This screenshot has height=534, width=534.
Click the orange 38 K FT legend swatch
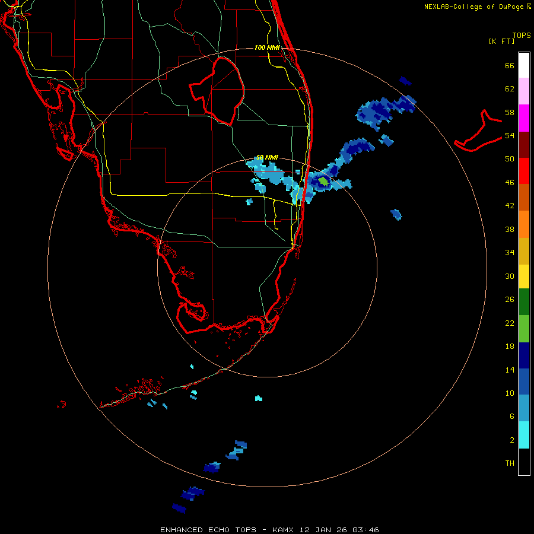tap(524, 224)
